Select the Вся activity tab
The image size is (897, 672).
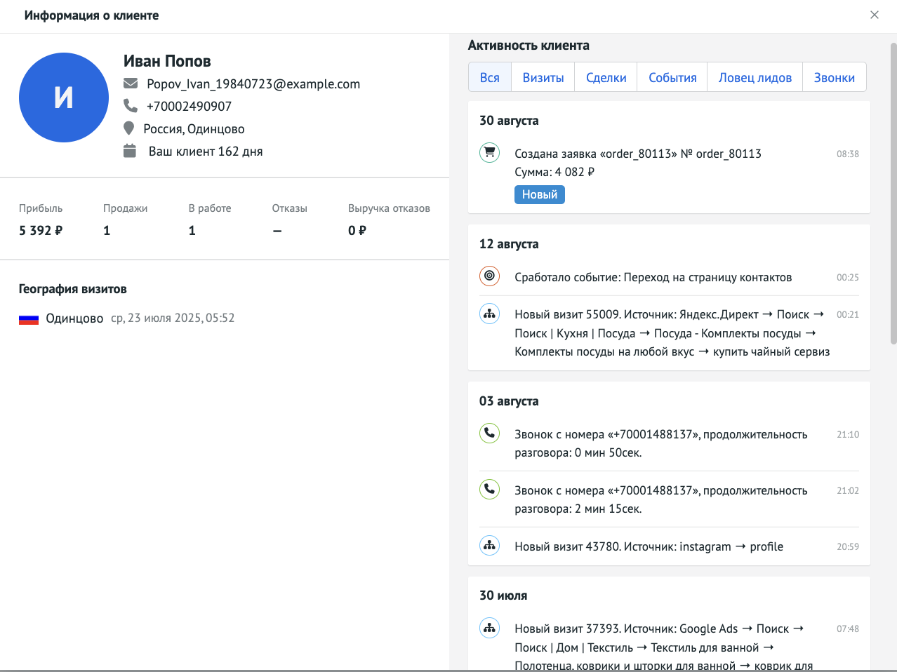(489, 77)
